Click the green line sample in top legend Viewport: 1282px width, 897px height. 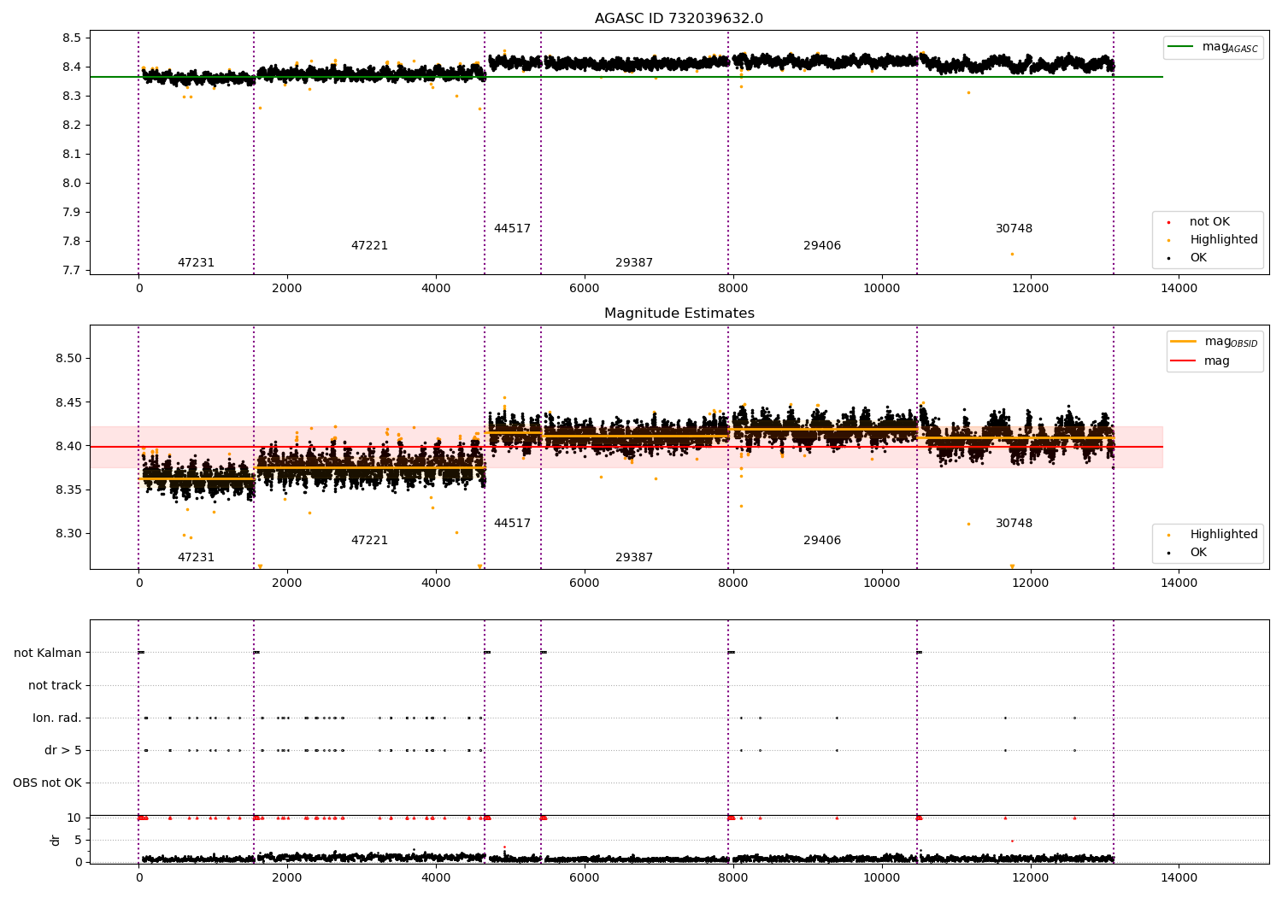click(x=1181, y=47)
